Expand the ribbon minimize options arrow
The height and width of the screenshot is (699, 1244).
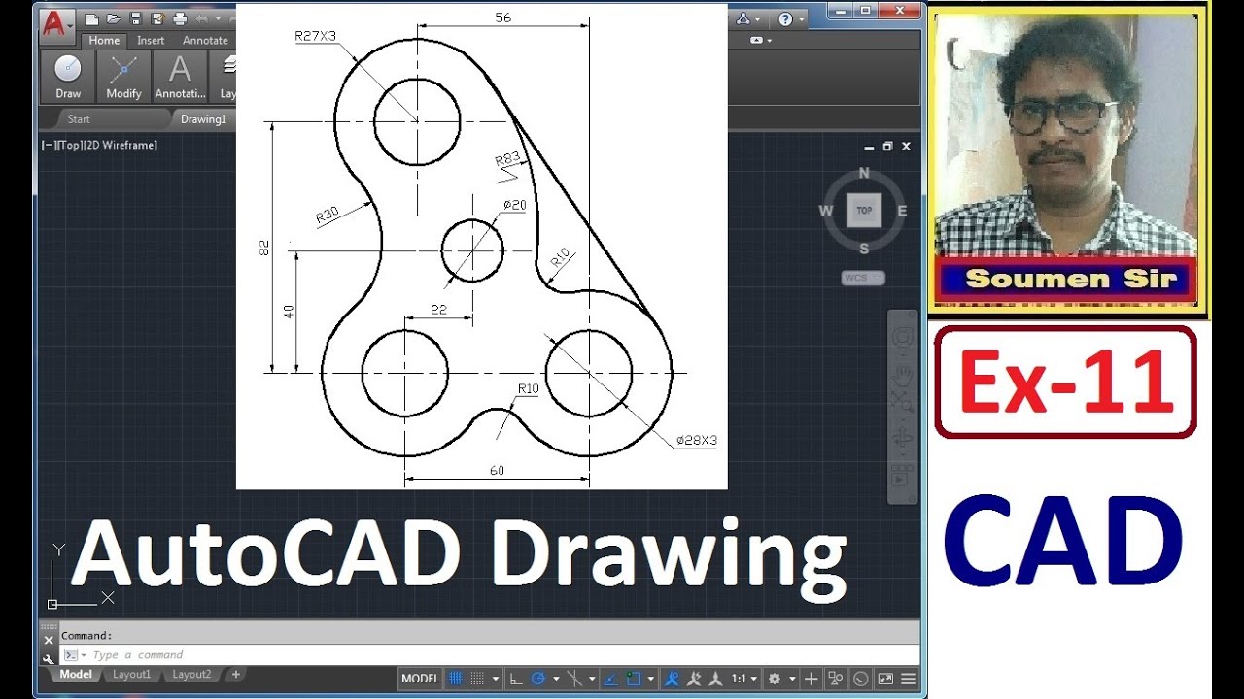click(770, 41)
